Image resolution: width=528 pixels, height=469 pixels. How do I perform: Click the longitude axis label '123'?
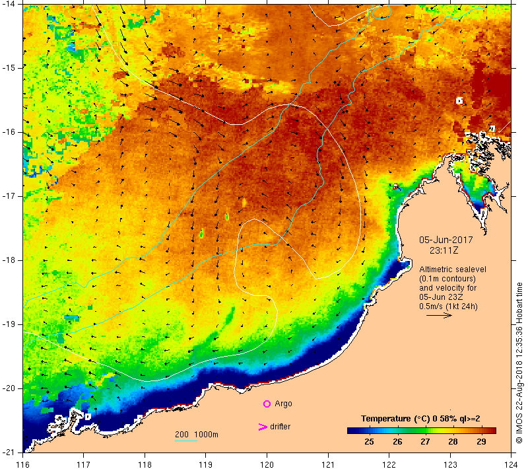[450, 464]
